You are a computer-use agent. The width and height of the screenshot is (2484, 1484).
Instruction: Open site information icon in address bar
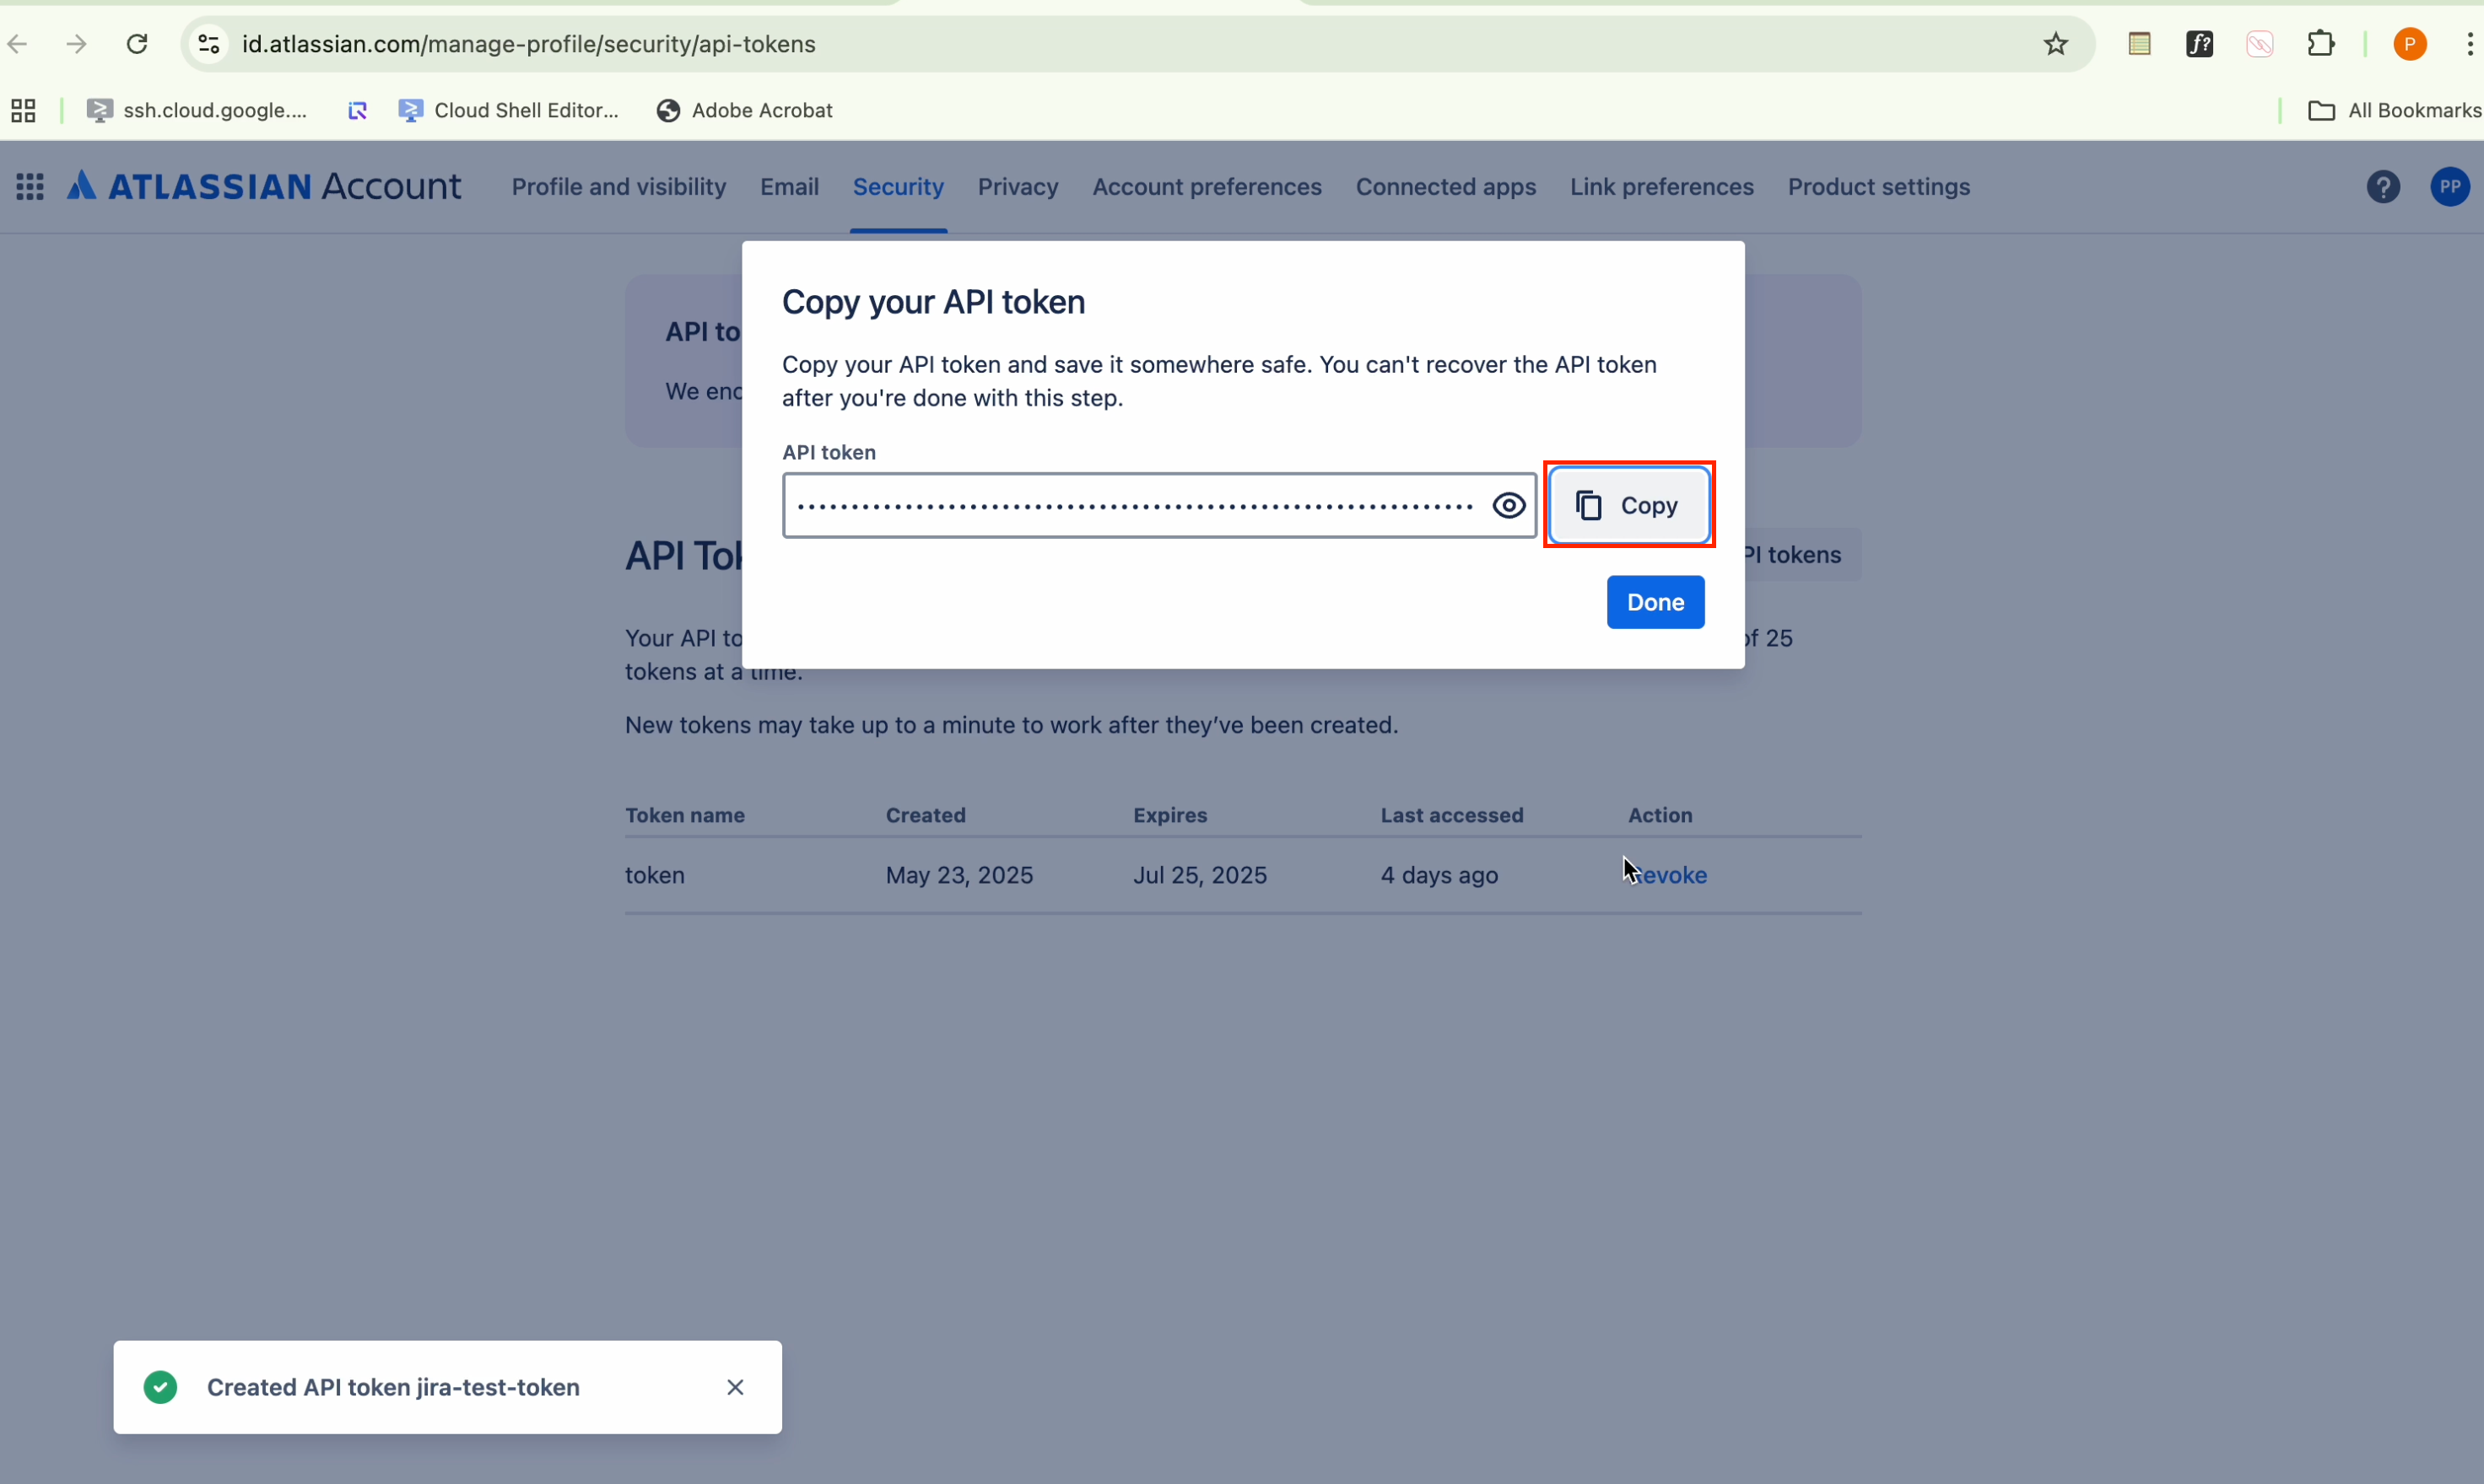[x=208, y=44]
